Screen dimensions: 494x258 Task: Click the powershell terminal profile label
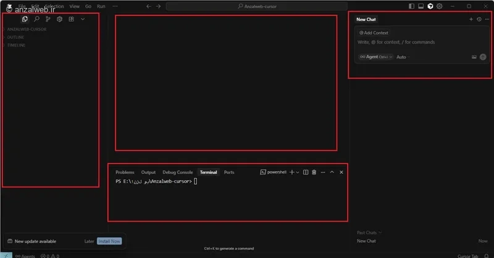pyautogui.click(x=273, y=172)
